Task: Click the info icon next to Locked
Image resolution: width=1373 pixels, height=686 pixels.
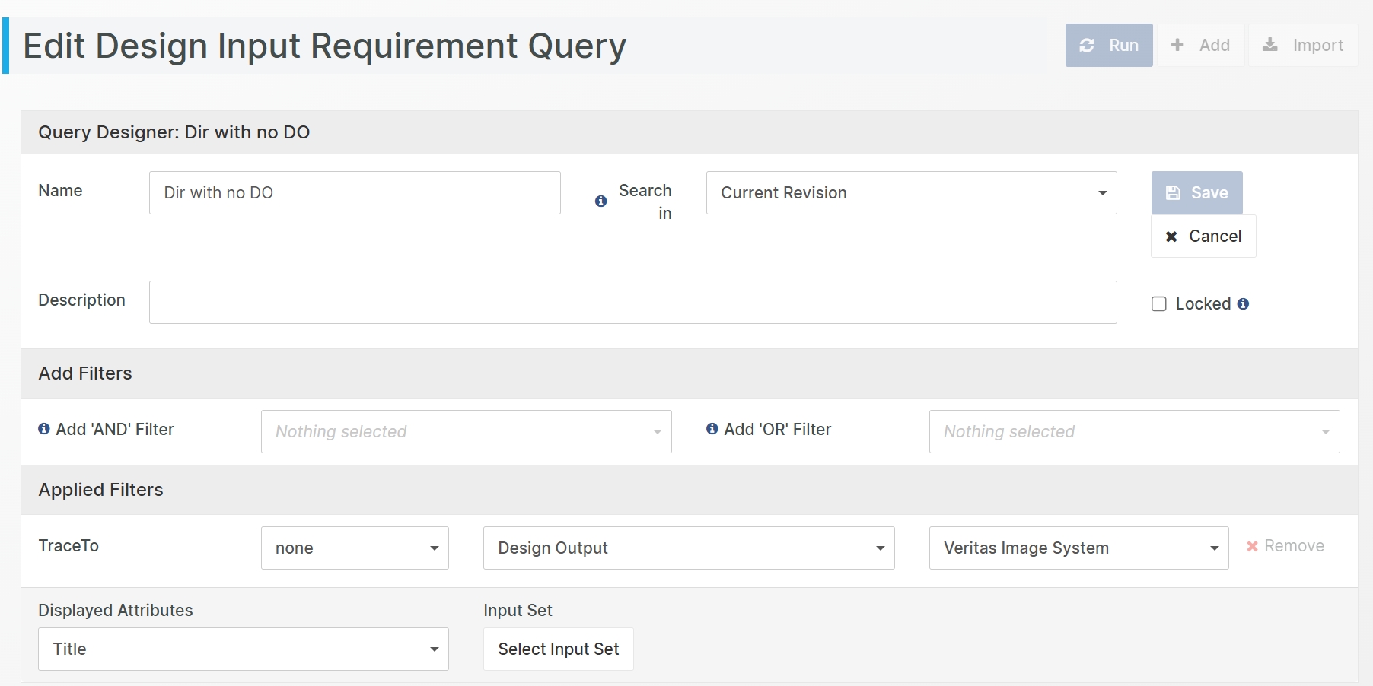Action: (x=1243, y=303)
